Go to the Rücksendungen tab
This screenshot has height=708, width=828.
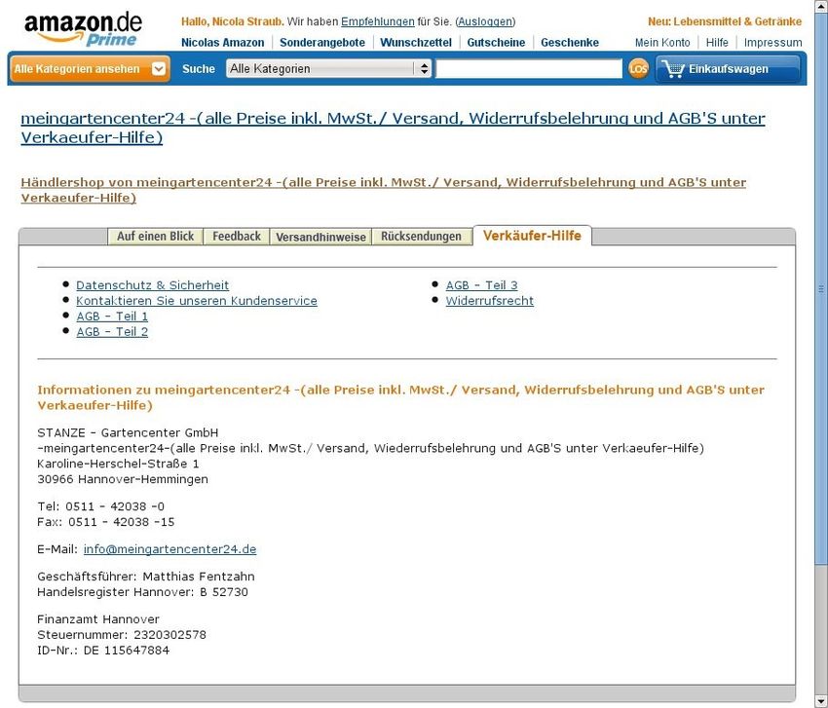(421, 237)
